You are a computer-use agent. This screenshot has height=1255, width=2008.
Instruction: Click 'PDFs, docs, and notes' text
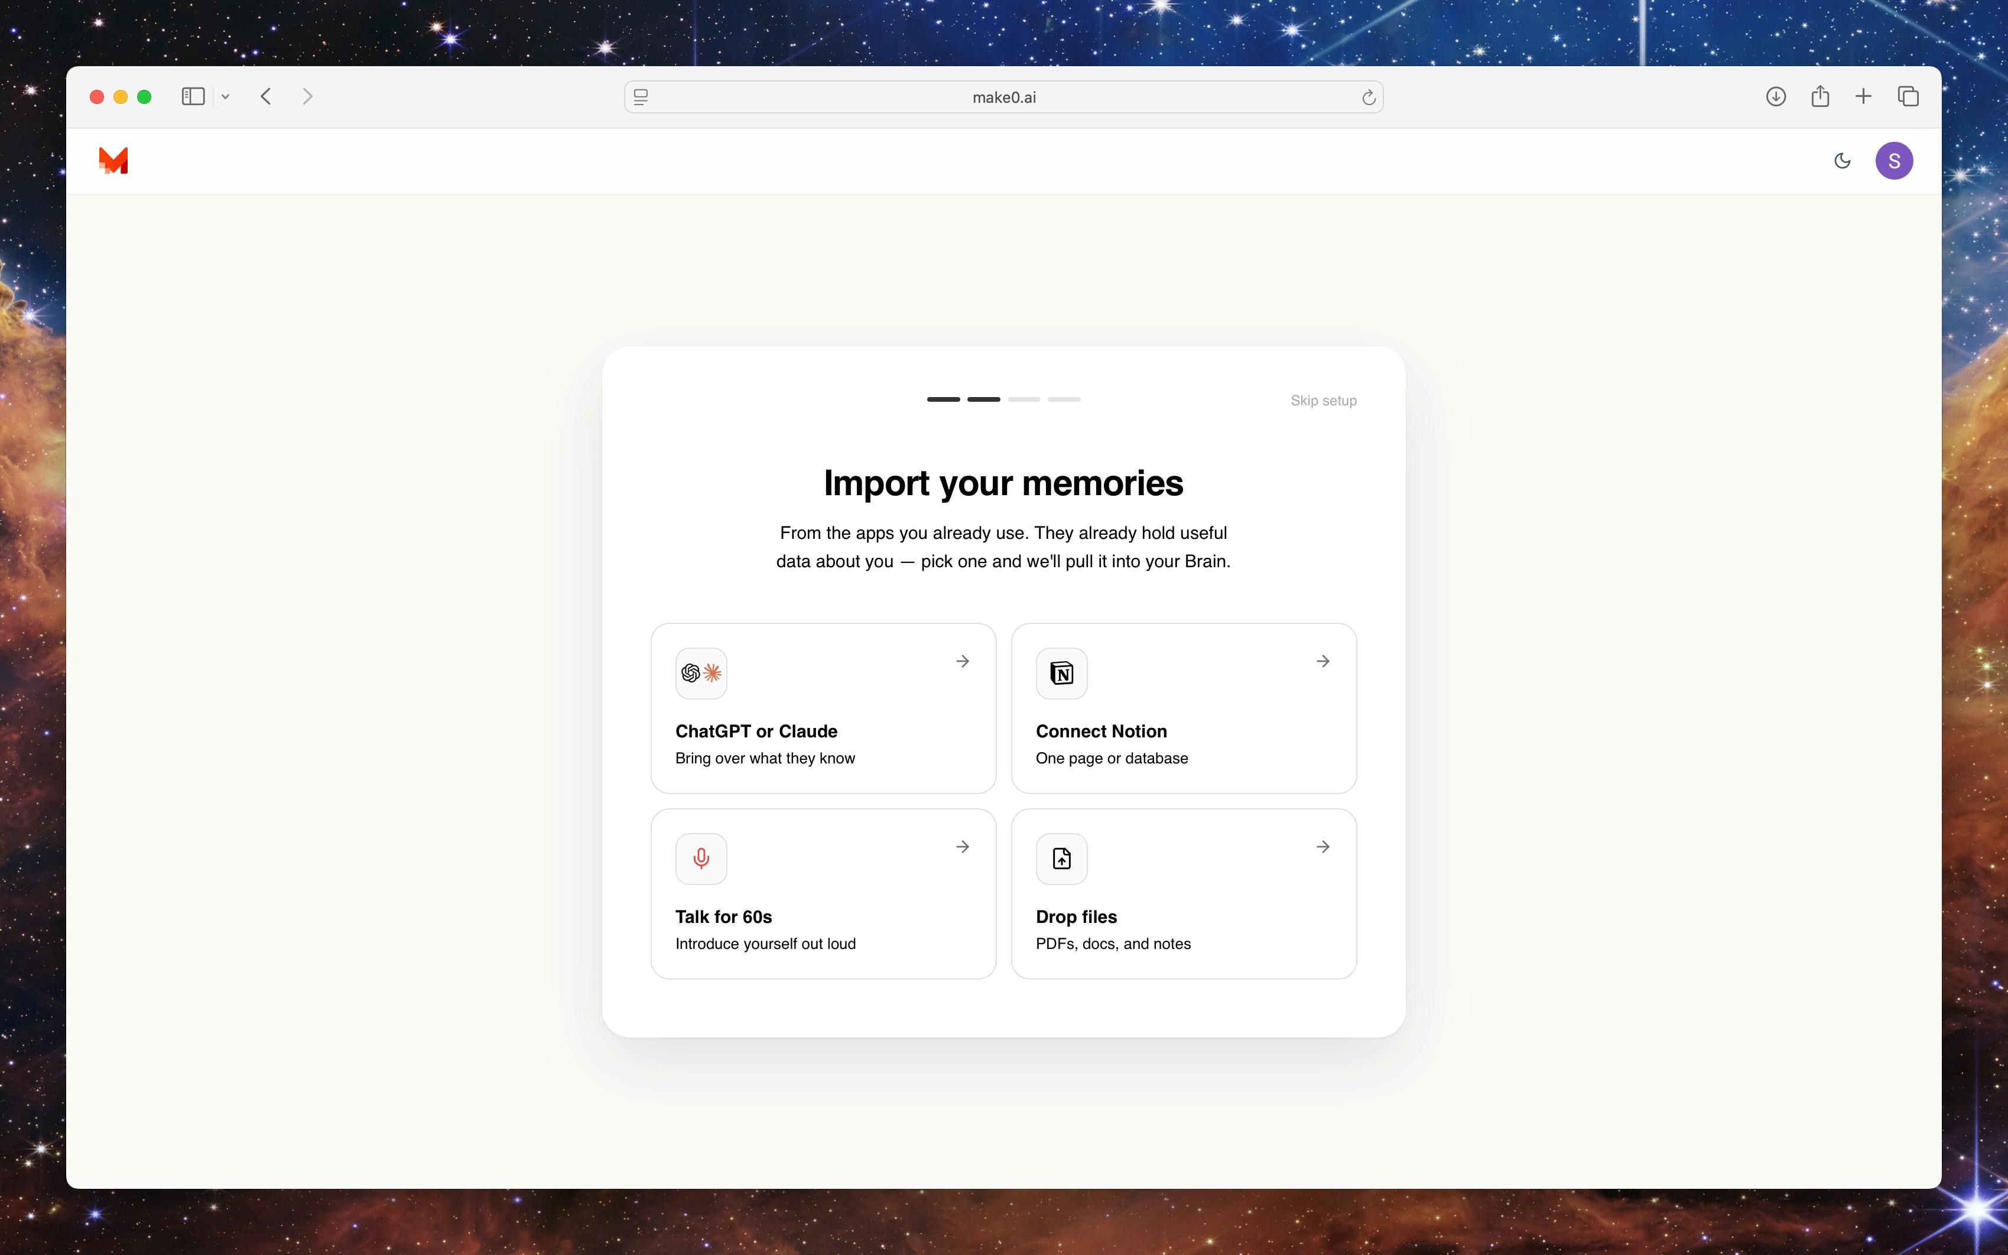(1113, 944)
